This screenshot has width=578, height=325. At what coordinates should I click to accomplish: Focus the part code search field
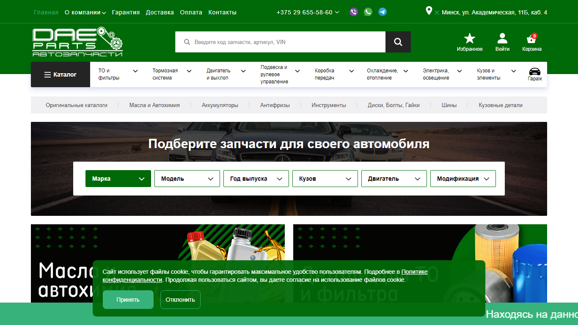point(281,42)
